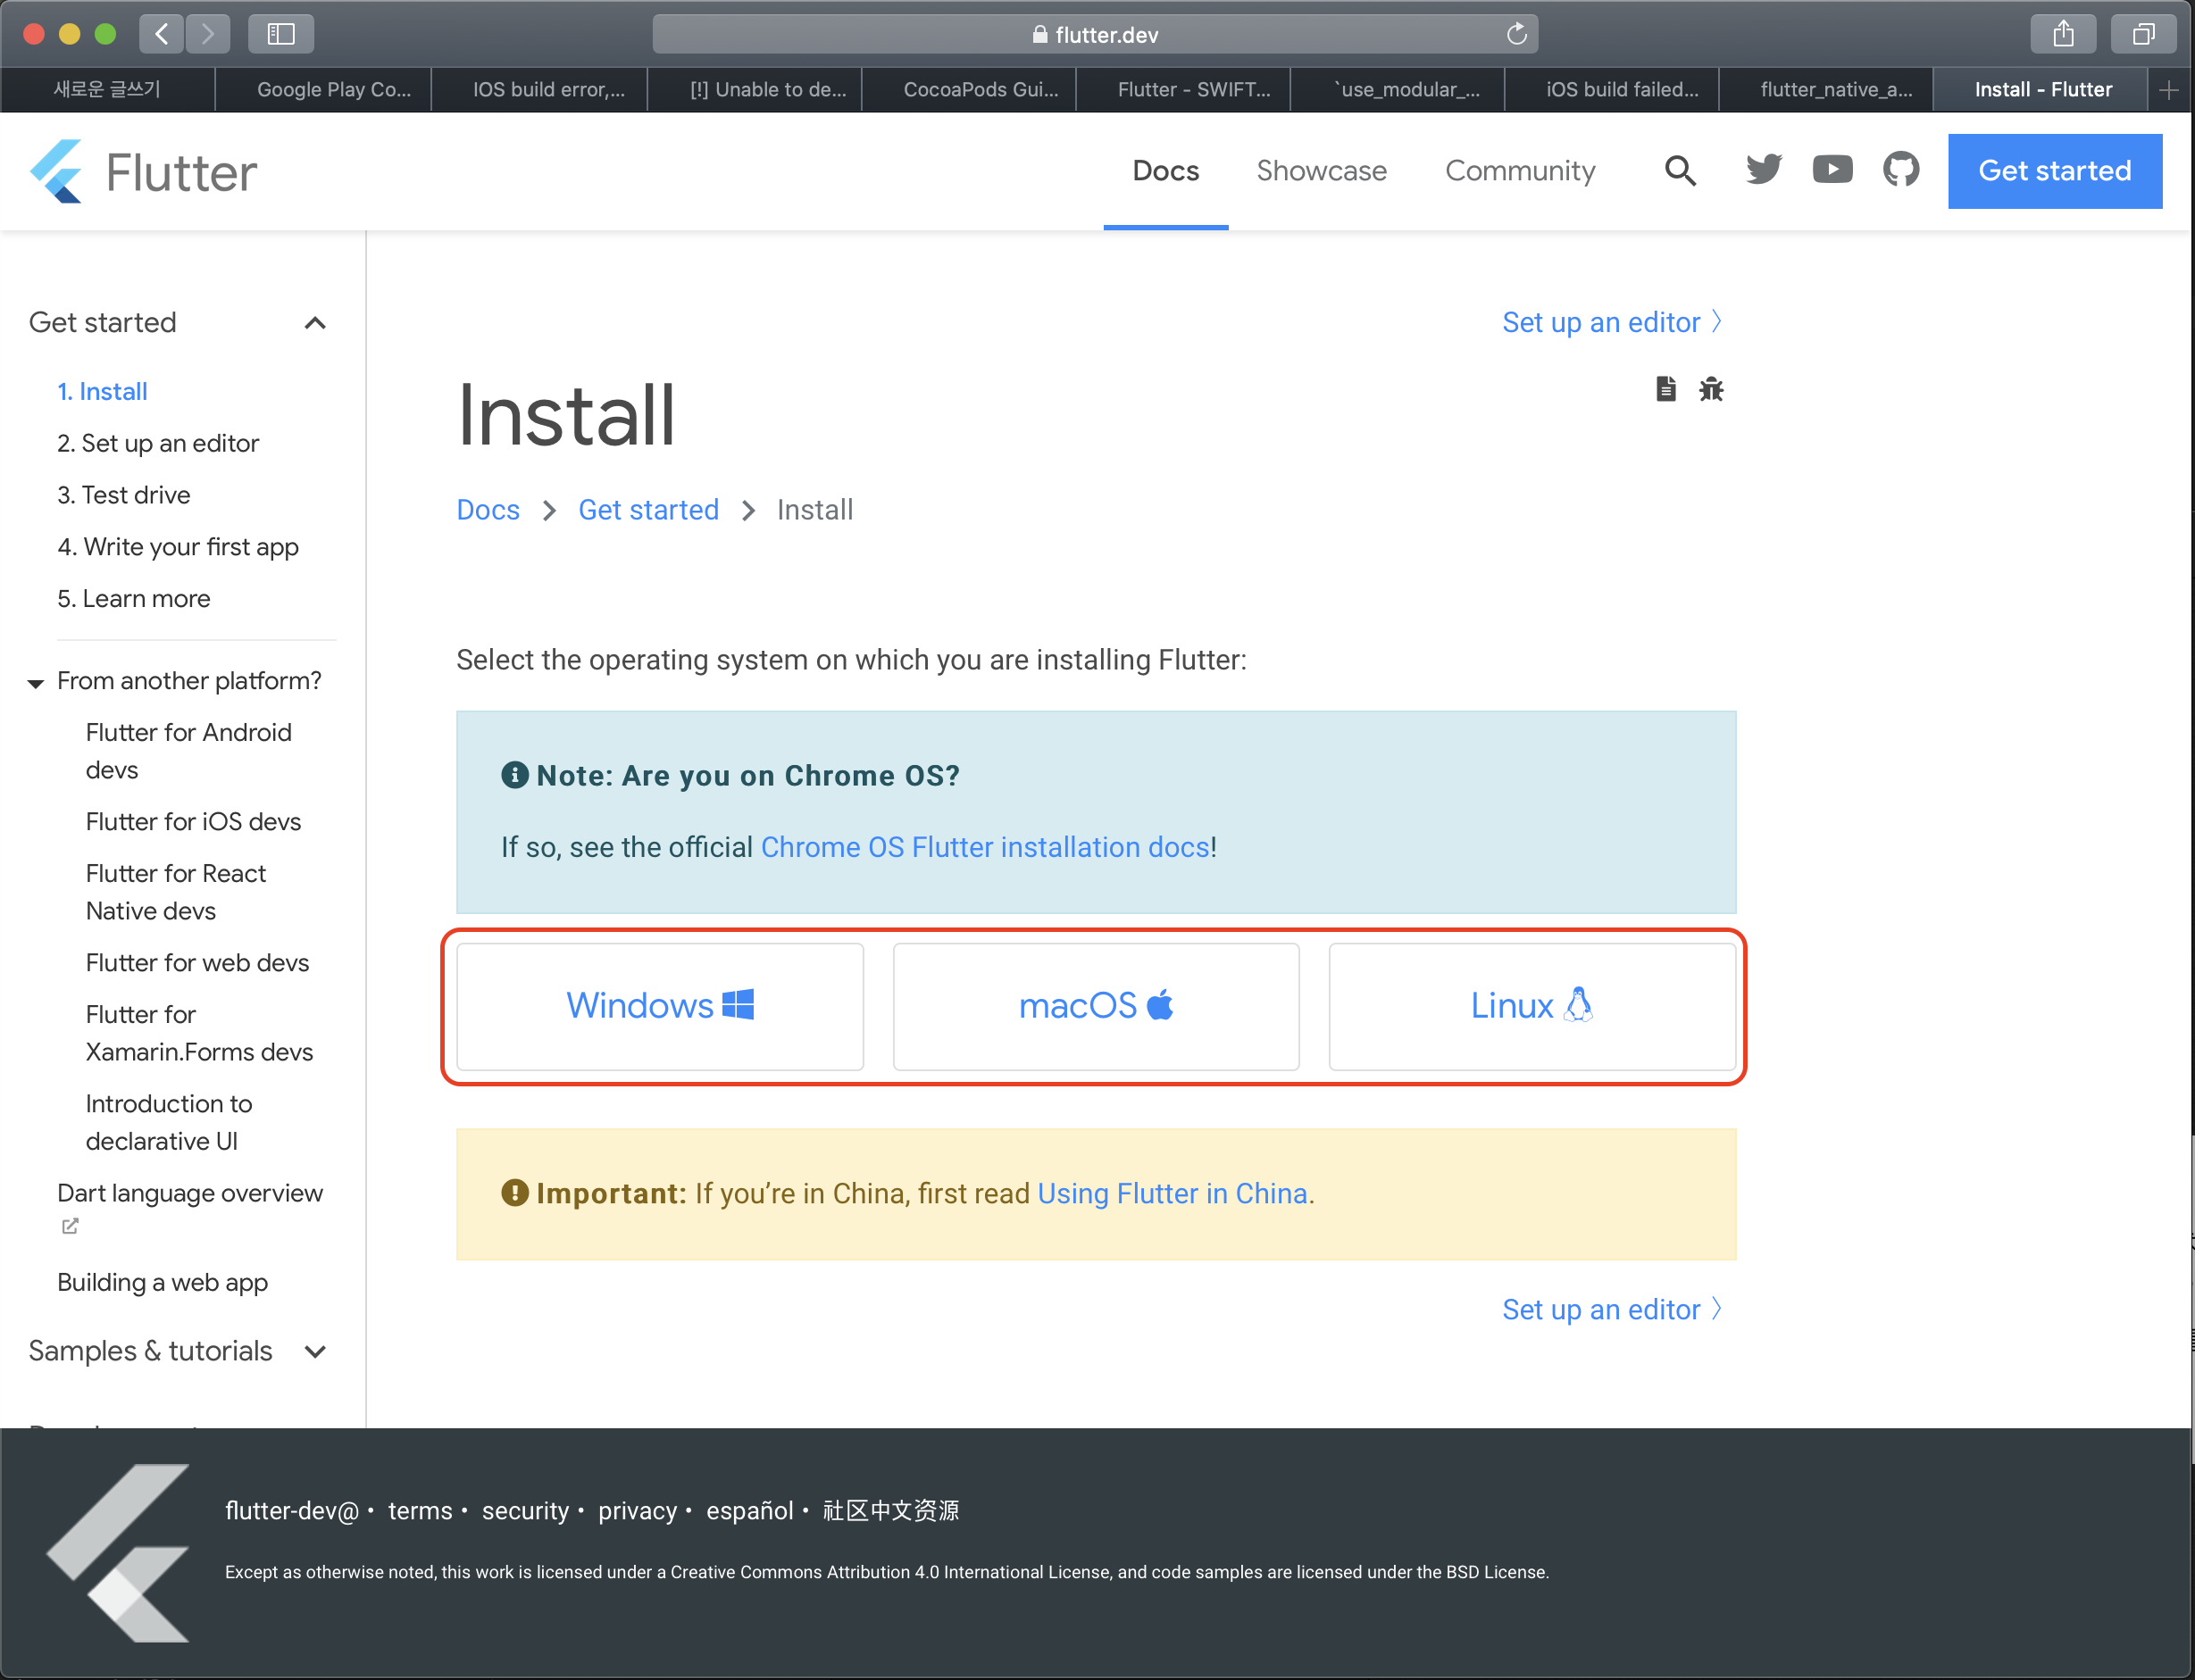Click the search magnifier icon
The height and width of the screenshot is (1680, 2195).
(x=1680, y=171)
